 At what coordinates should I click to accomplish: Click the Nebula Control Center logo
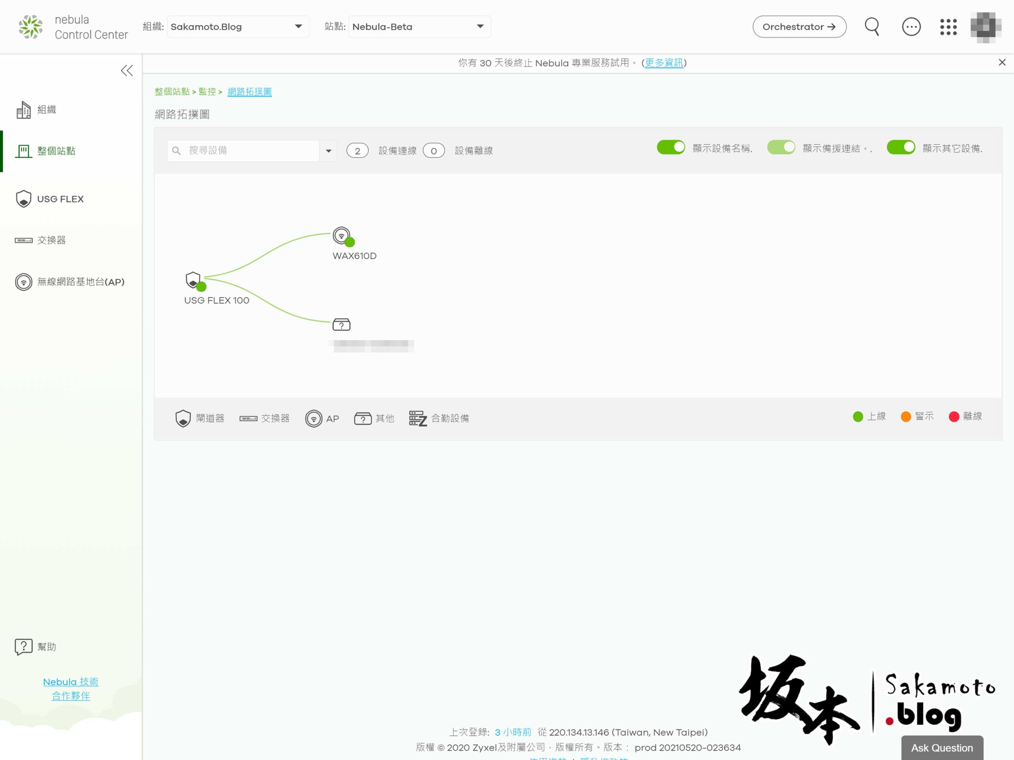[x=73, y=27]
